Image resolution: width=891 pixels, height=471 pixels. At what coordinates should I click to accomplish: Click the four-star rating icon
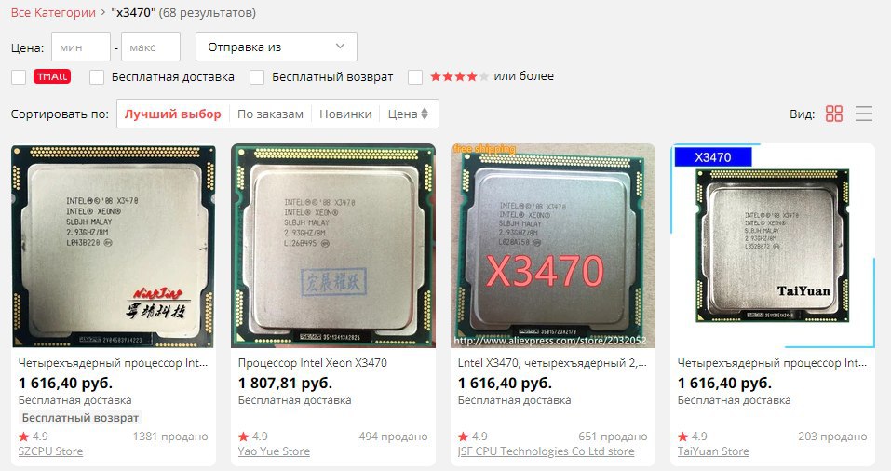[x=459, y=76]
